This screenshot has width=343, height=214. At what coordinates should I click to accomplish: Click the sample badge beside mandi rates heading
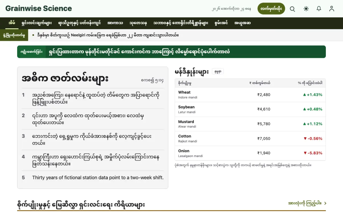pos(218,72)
